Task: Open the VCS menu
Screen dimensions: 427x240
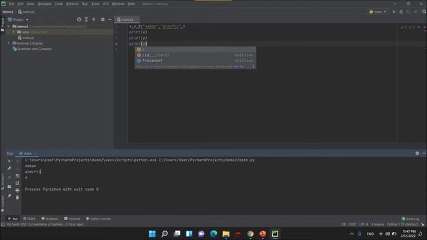Action: (x=105, y=4)
